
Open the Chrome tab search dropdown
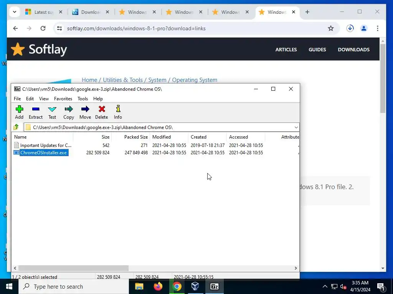[15, 12]
